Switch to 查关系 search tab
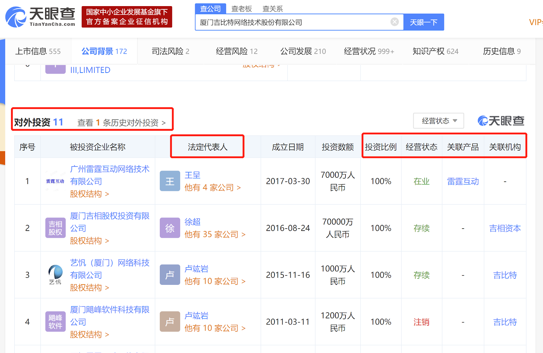The image size is (543, 353). pos(273,9)
